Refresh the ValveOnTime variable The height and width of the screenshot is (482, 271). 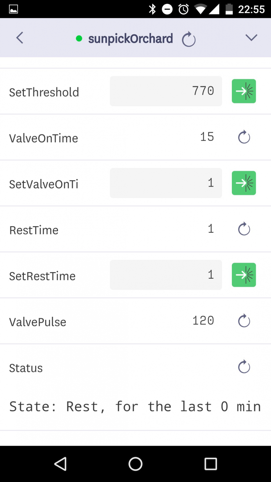click(244, 137)
